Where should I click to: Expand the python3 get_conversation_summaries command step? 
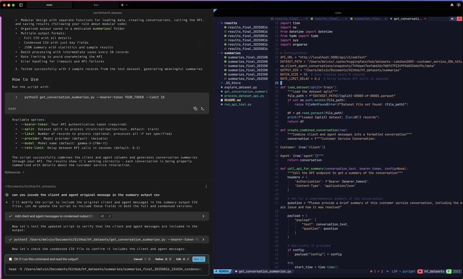pyautogui.click(x=106, y=239)
